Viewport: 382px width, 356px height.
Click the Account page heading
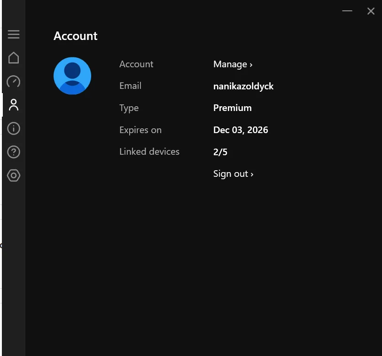click(x=76, y=36)
